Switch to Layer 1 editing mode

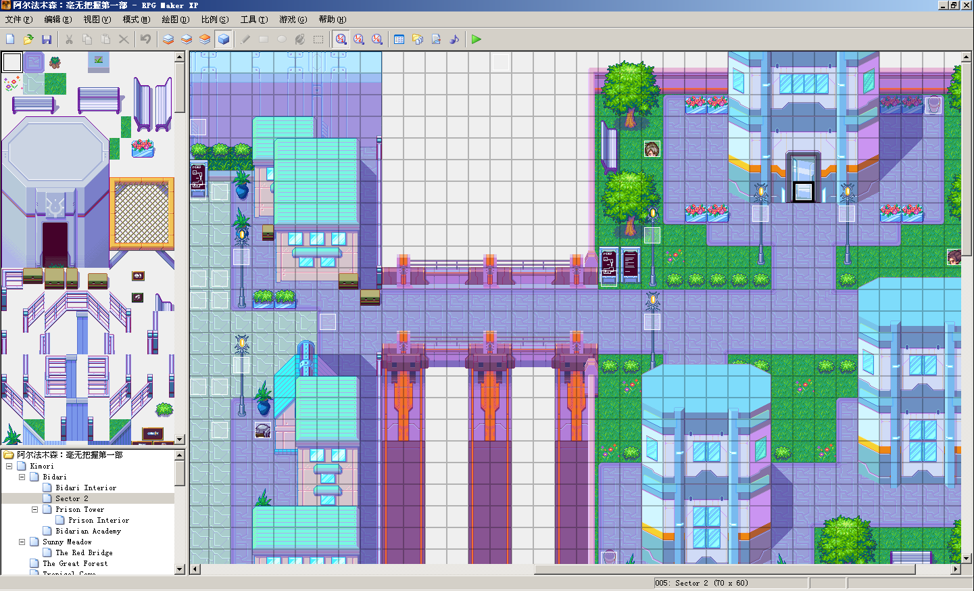tap(168, 39)
